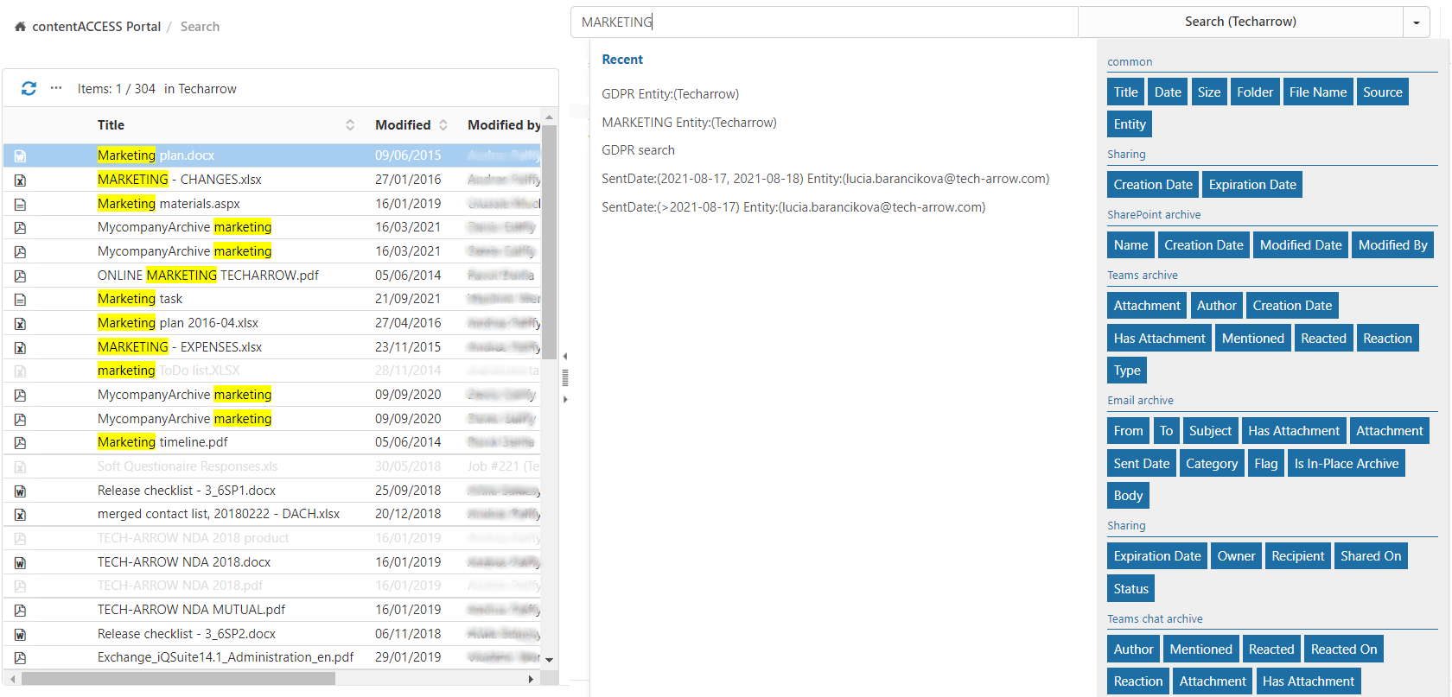1452x697 pixels.
Task: Add Sharing Recipient filter
Action: click(1297, 556)
